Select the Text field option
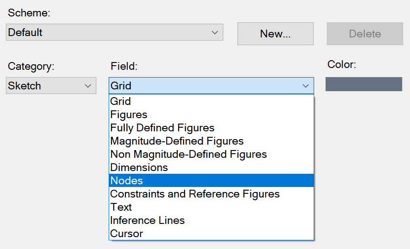Screen dimensions: 410x249 click(x=121, y=207)
